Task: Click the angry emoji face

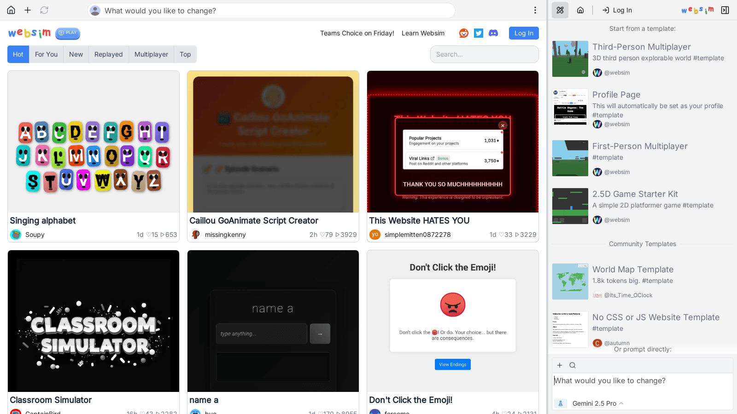Action: coord(453,305)
